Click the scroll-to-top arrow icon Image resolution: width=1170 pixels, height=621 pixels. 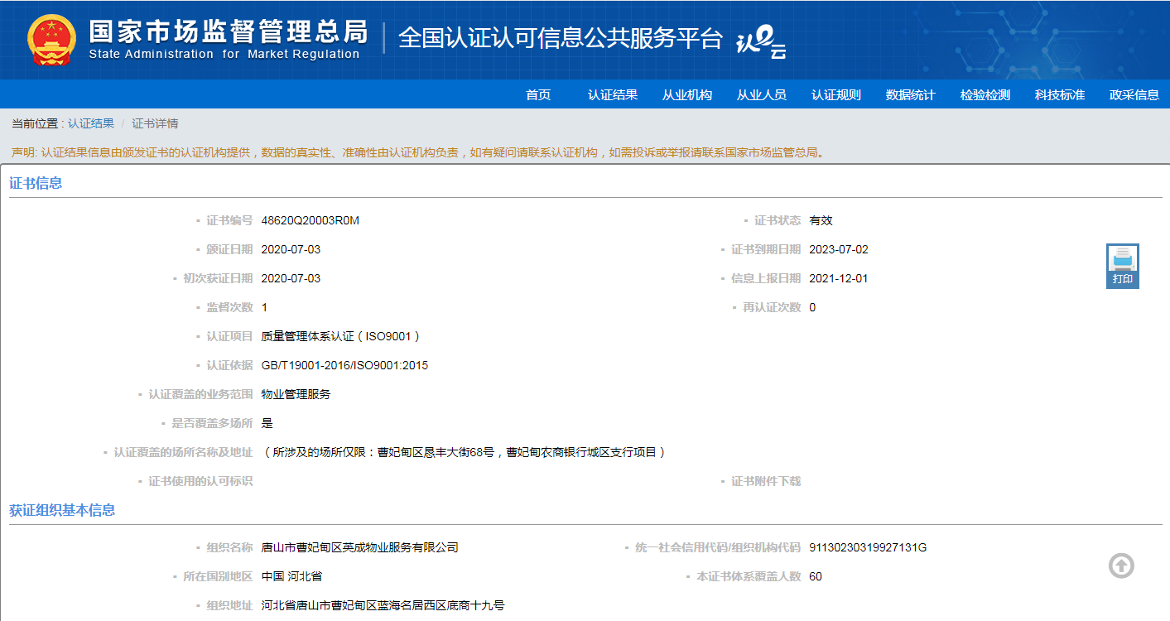1121,566
